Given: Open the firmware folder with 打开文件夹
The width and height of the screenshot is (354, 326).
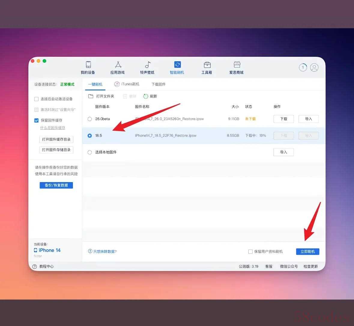Looking at the screenshot, I should click(x=101, y=96).
